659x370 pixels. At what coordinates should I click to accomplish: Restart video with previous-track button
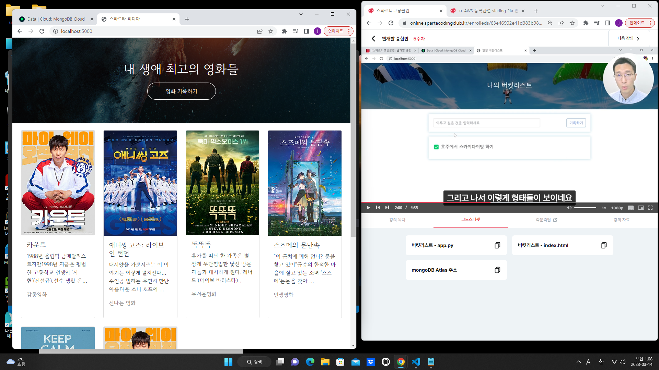(x=378, y=208)
